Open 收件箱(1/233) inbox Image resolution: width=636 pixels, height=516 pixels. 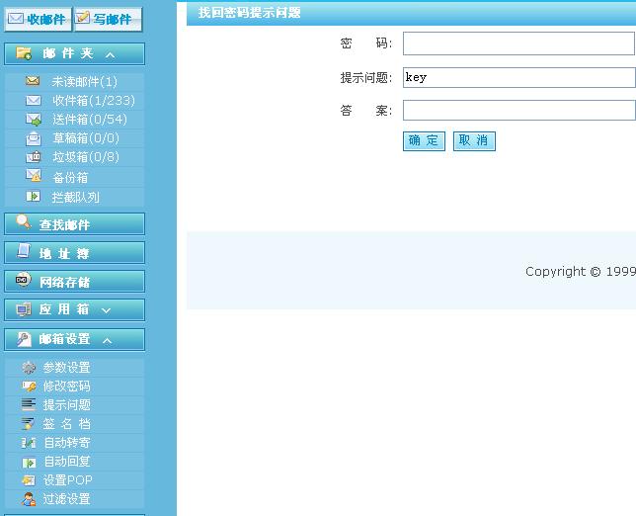[94, 100]
